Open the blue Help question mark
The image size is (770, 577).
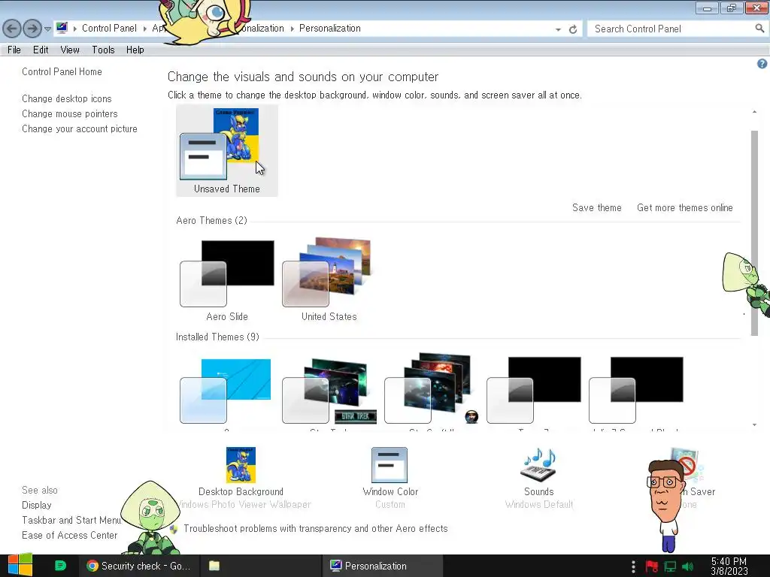762,64
